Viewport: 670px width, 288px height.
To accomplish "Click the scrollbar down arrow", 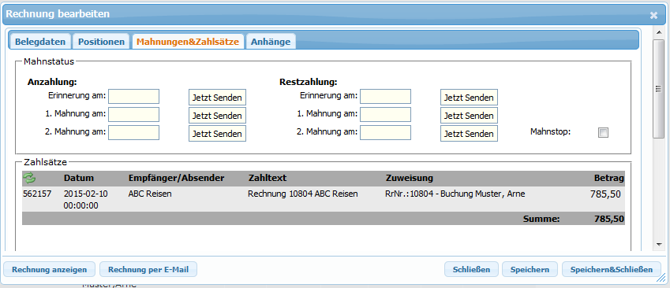I will 658,245.
